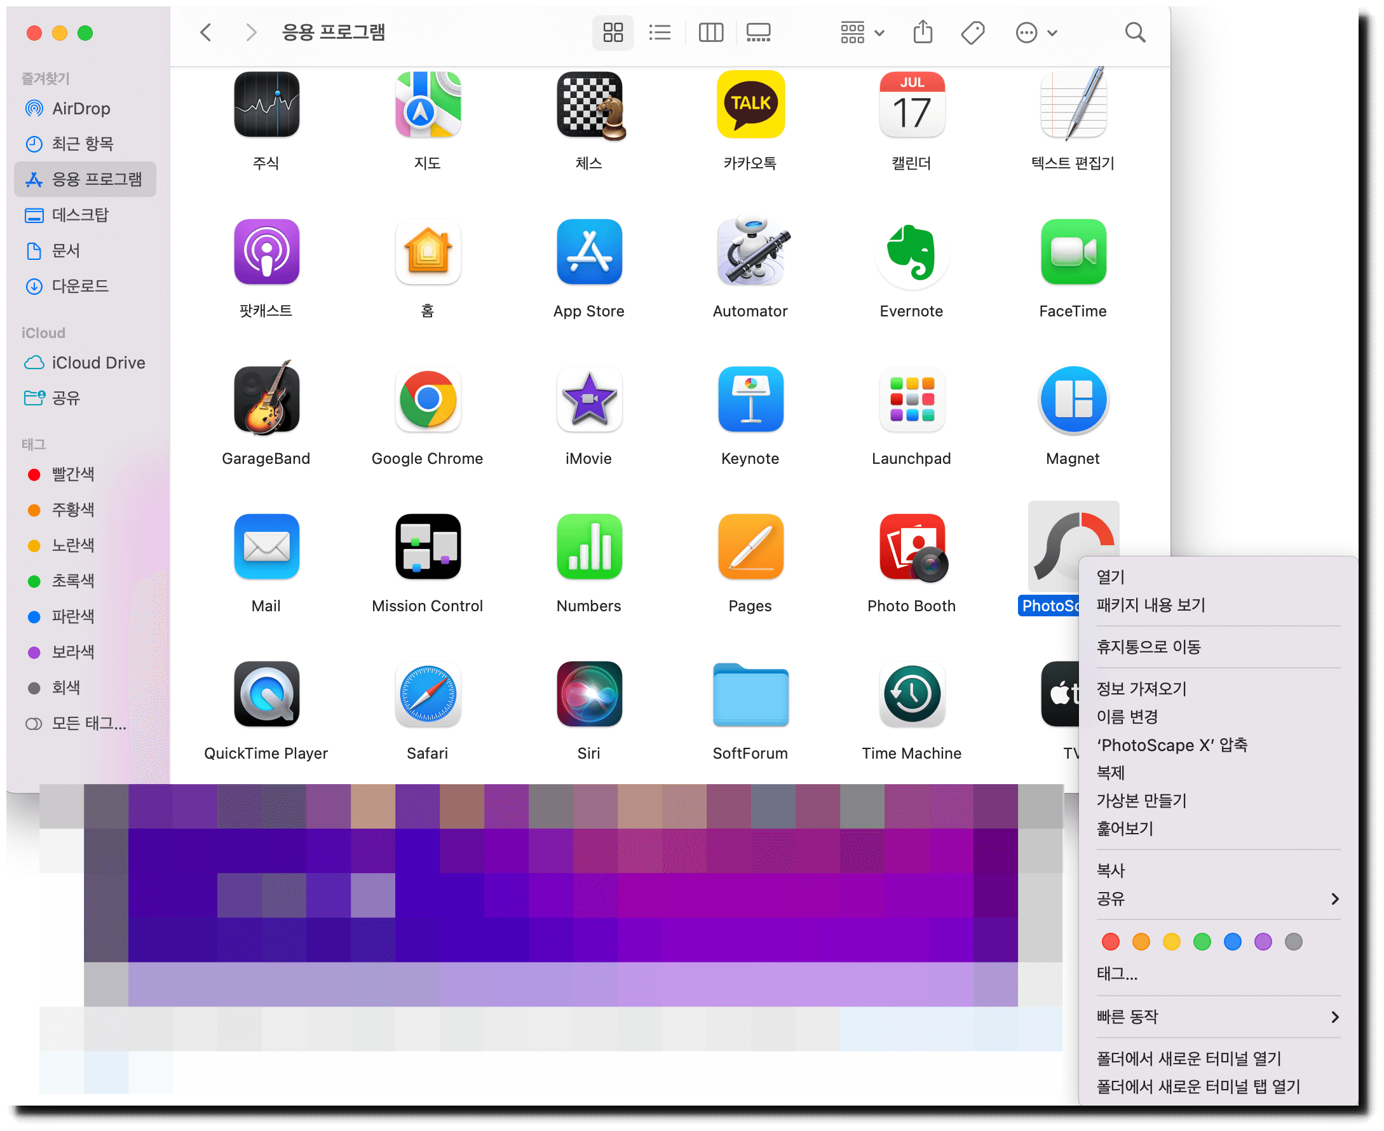Viewport: 1384px width, 1131px height.
Task: Select the SoftForum folder
Action: (x=750, y=695)
